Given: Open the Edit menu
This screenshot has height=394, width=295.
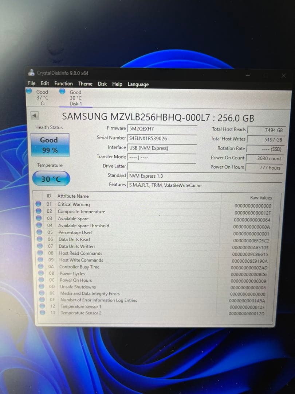Looking at the screenshot, I should coord(45,83).
